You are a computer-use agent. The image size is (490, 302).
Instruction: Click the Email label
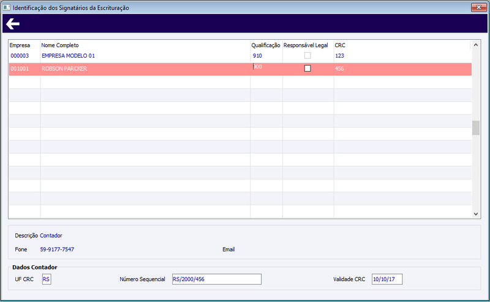click(x=228, y=249)
